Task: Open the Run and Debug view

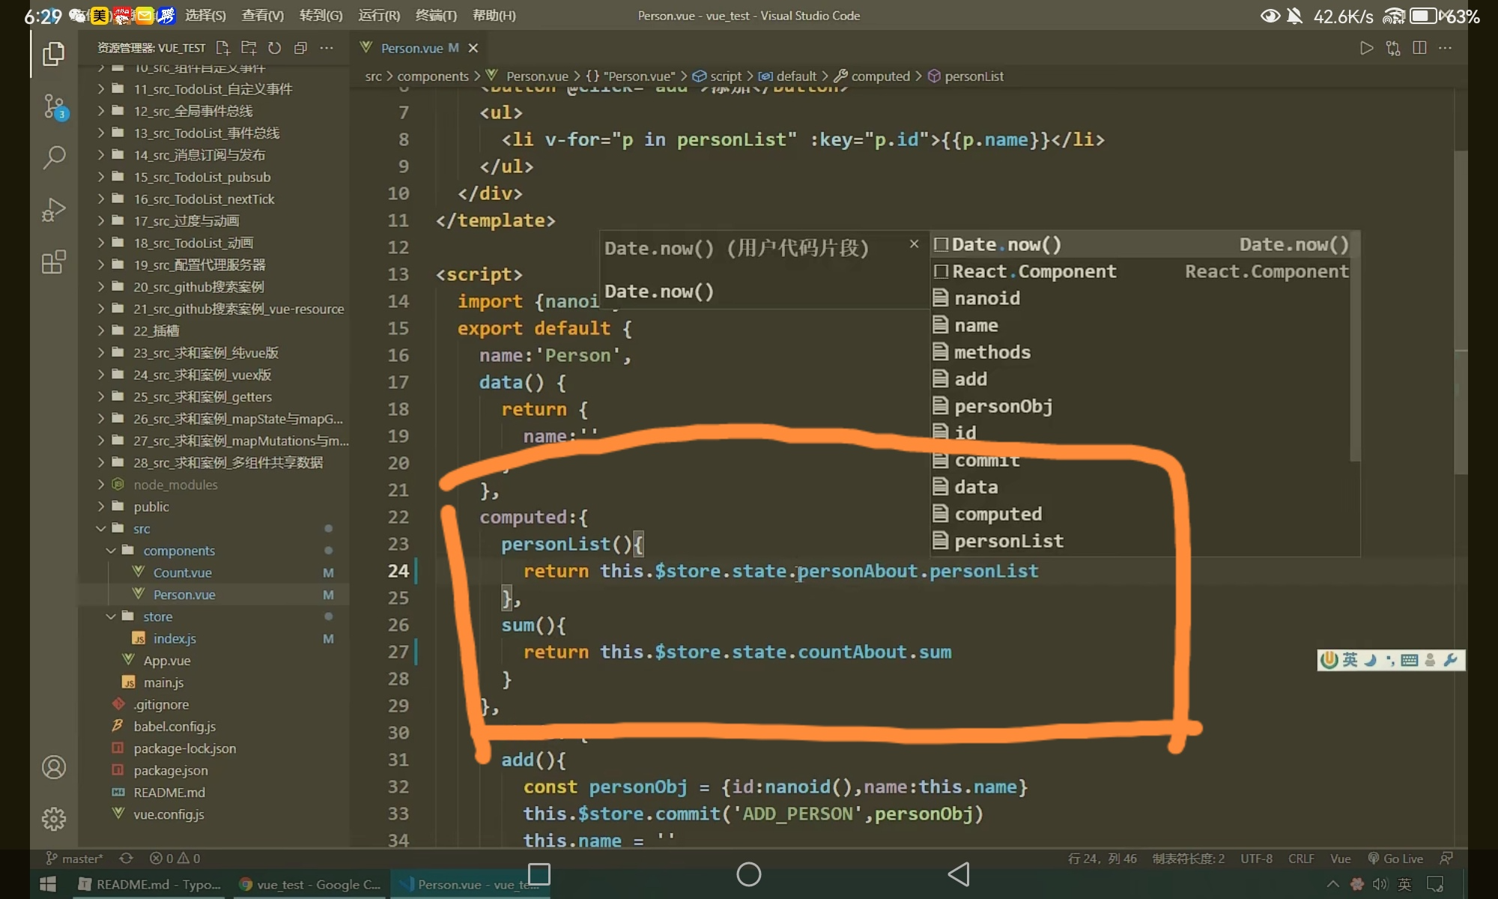Action: pos(54,210)
